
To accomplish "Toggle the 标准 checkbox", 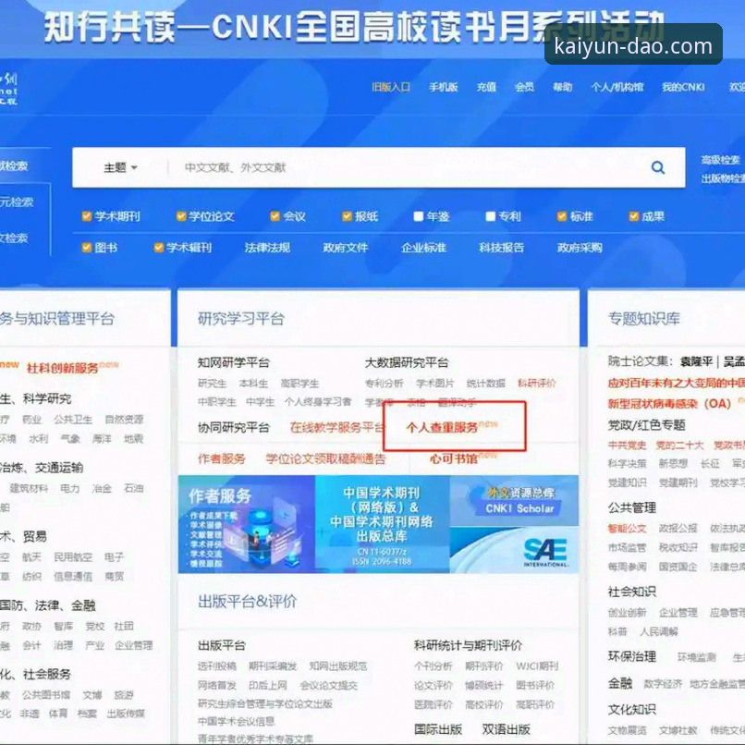I will 562,216.
